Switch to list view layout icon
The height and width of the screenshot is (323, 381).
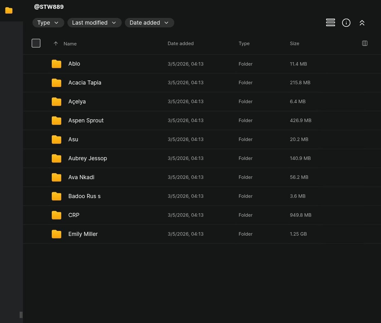click(x=330, y=23)
